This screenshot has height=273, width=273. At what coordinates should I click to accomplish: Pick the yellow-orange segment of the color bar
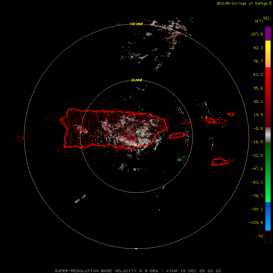(268, 54)
